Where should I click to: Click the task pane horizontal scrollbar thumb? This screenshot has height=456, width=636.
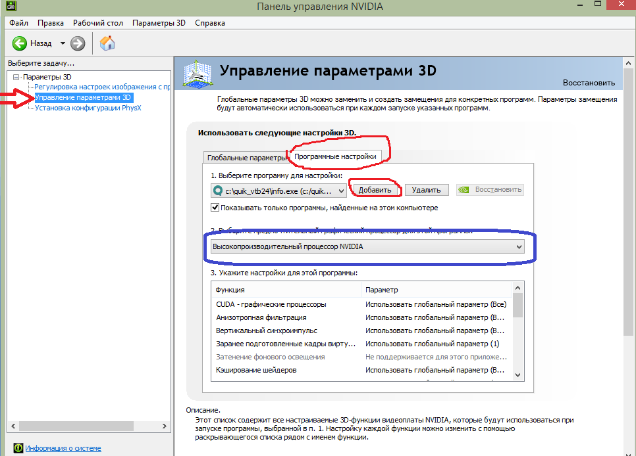click(76, 426)
